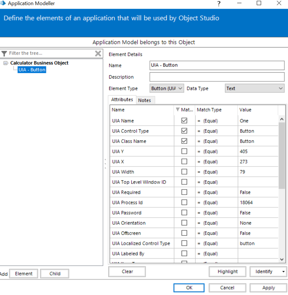Open the Identify button dropdown arrow

284,272
